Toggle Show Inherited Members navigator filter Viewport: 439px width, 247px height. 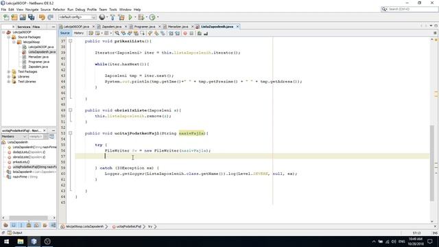coord(5,225)
